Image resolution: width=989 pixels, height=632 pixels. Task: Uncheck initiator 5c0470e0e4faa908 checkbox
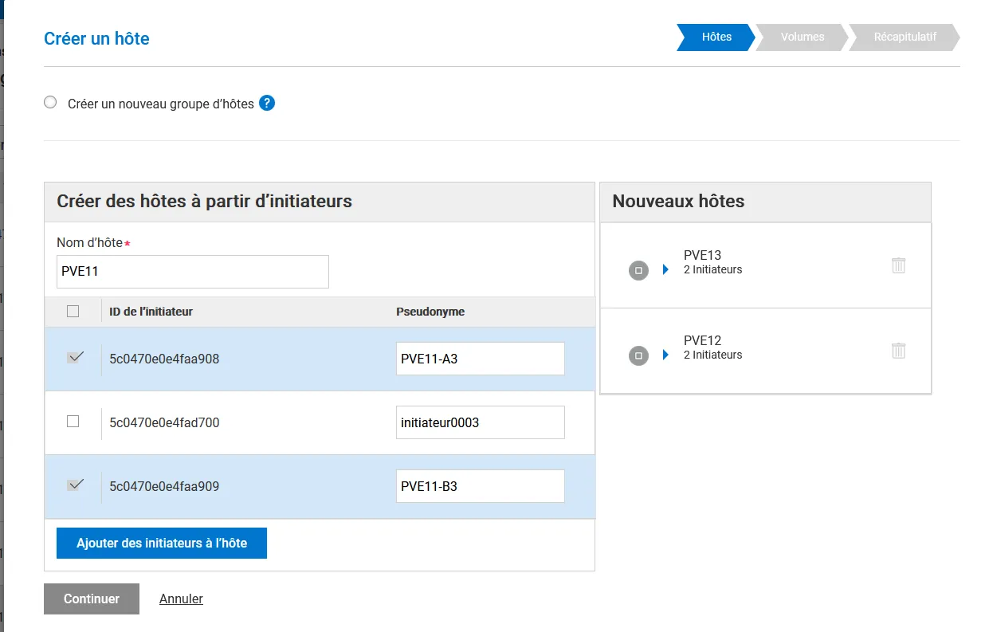click(75, 358)
